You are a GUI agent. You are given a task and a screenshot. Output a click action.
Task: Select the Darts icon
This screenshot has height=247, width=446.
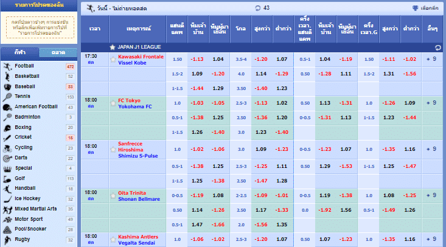coord(7,158)
